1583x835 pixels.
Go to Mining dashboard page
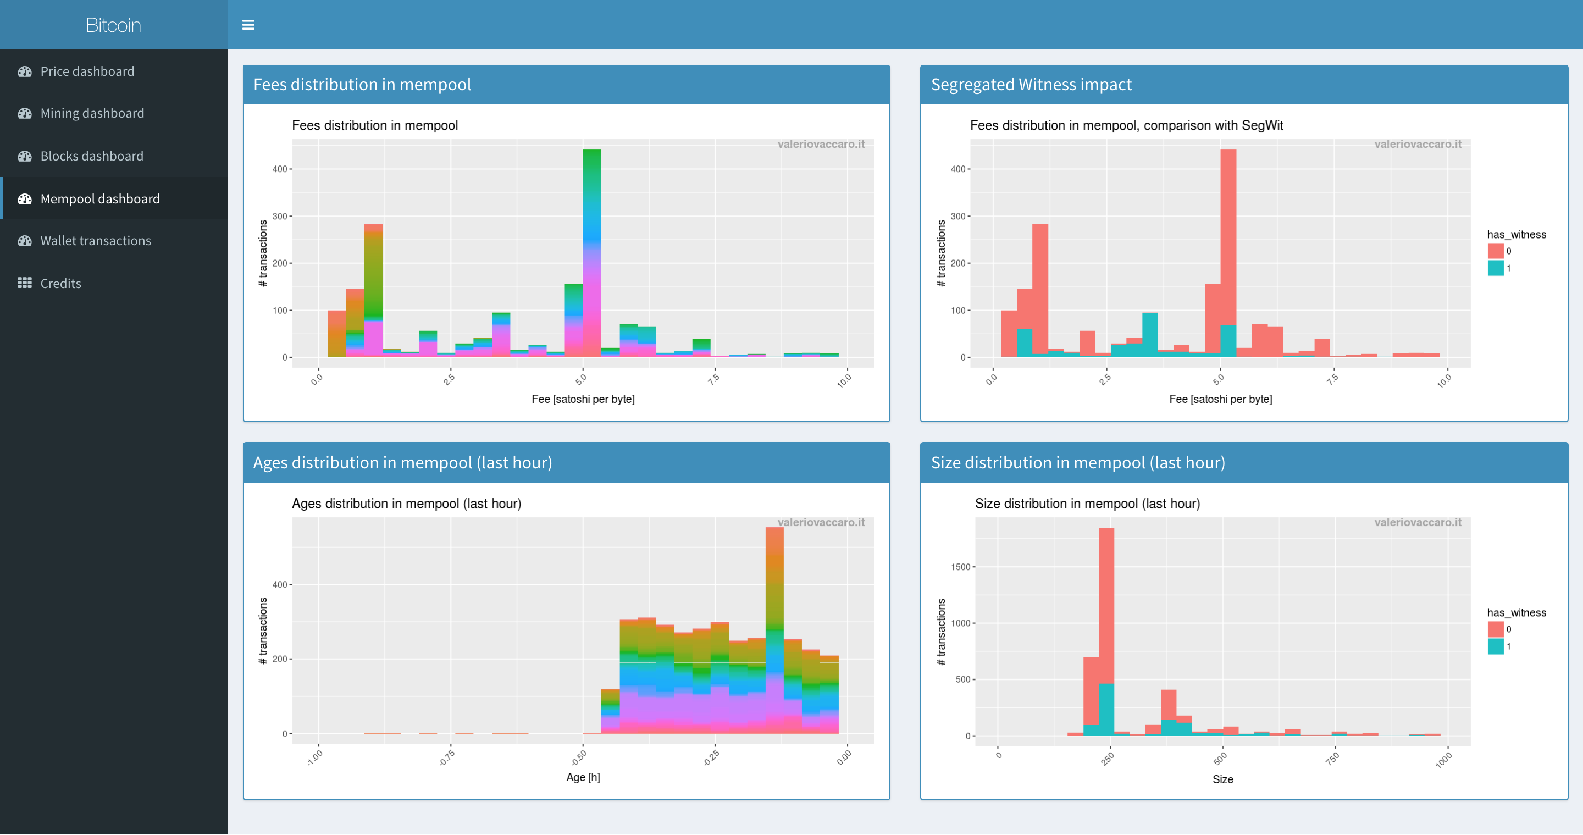pyautogui.click(x=92, y=113)
